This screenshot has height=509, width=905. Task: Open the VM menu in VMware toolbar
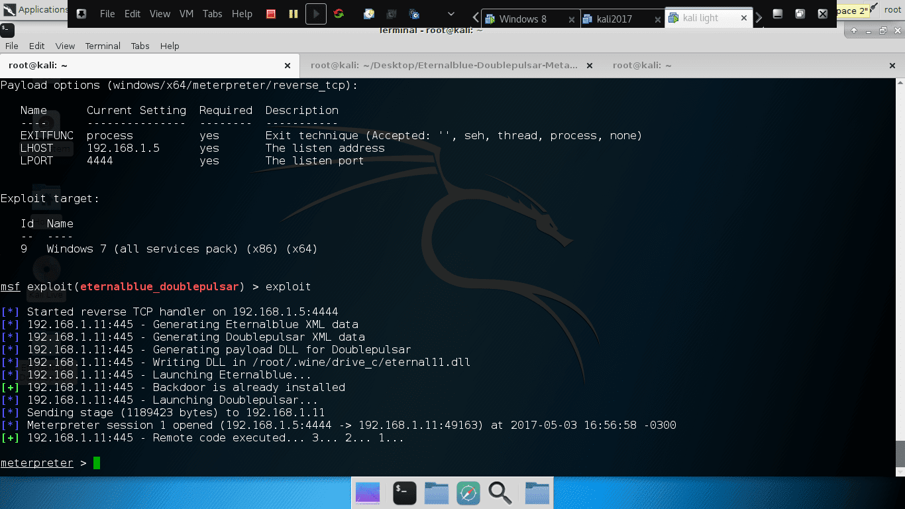point(186,13)
